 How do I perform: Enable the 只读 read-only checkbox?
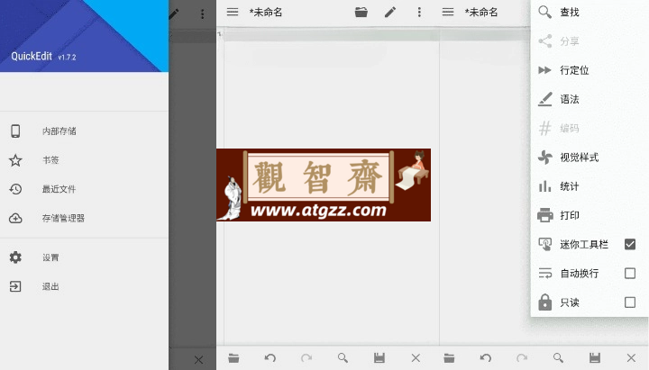629,302
